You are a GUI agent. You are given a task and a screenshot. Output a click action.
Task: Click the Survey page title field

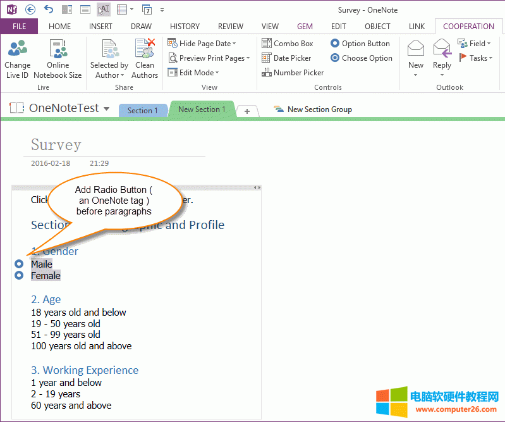pos(56,145)
